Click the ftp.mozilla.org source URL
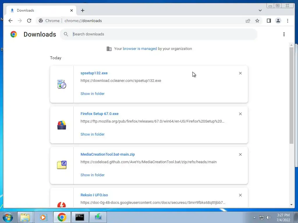298x223 pixels. [x=152, y=121]
